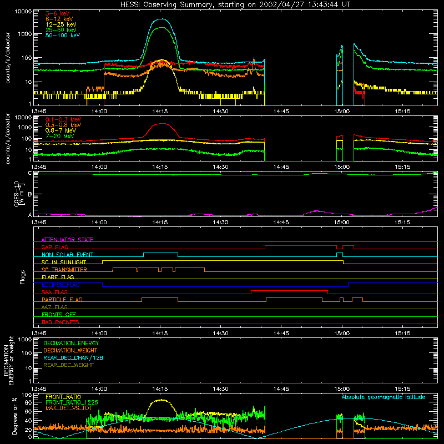Screen dimensions: 444x444
Task: Click the cyan 50-100 keV curve peak
Action: [162, 19]
